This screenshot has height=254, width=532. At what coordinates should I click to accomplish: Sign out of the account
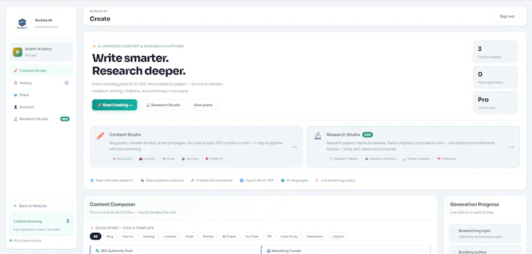click(507, 16)
